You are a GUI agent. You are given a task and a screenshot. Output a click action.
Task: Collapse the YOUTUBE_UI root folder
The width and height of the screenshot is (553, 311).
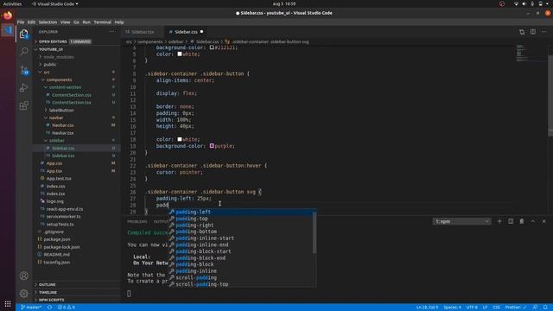77,49
